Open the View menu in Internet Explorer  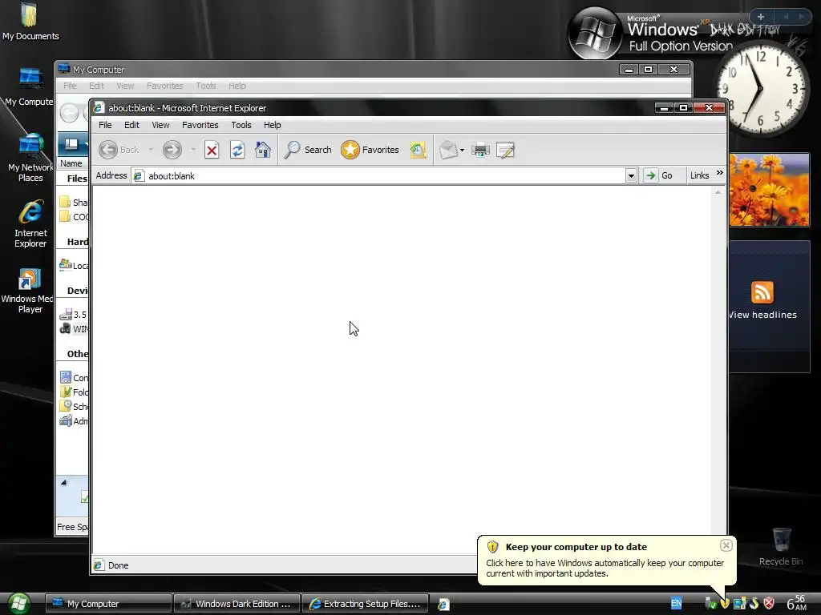pos(160,125)
